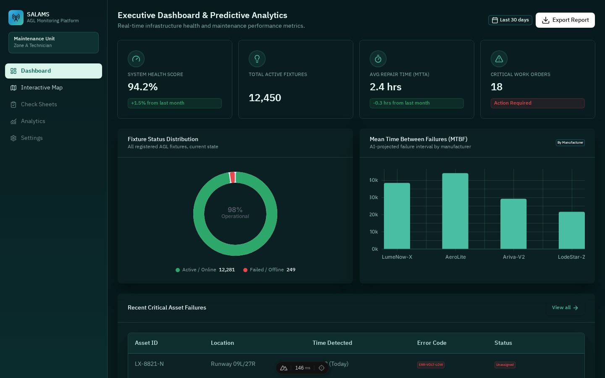Click the 12,450 fixtures value

(265, 98)
